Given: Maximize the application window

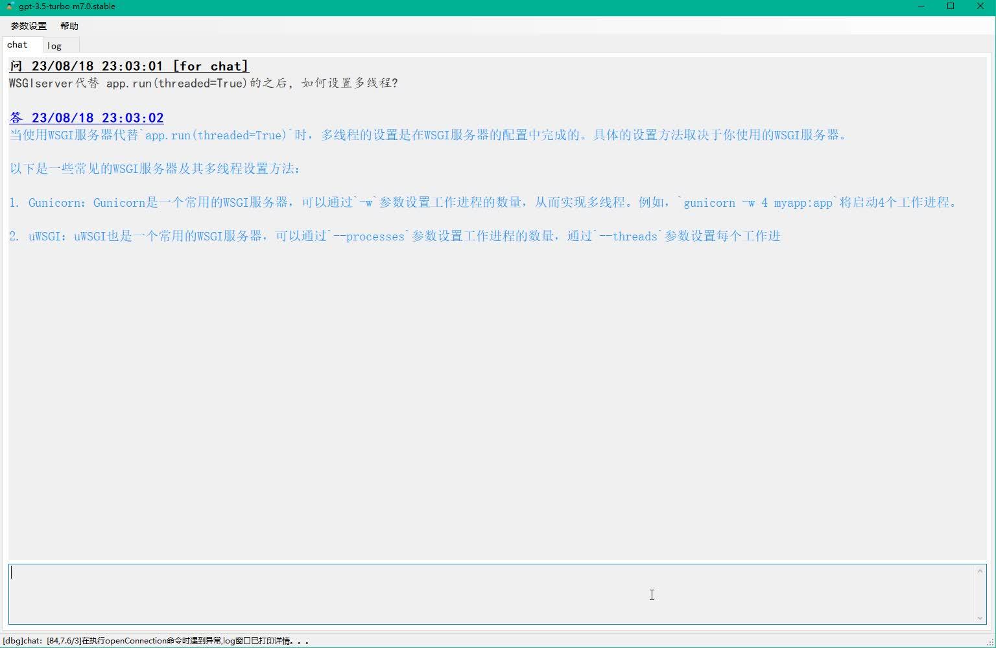Looking at the screenshot, I should tap(951, 6).
